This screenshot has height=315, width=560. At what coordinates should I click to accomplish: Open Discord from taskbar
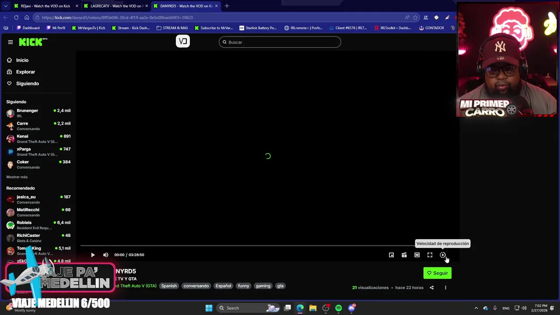pos(352,308)
